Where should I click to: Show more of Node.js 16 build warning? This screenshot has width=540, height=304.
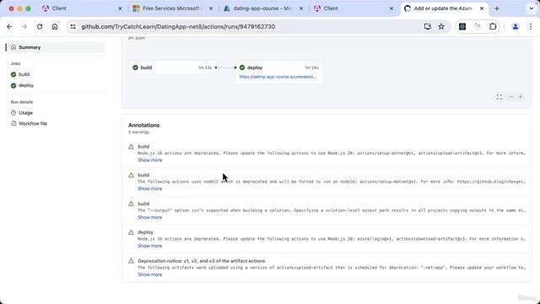click(150, 160)
